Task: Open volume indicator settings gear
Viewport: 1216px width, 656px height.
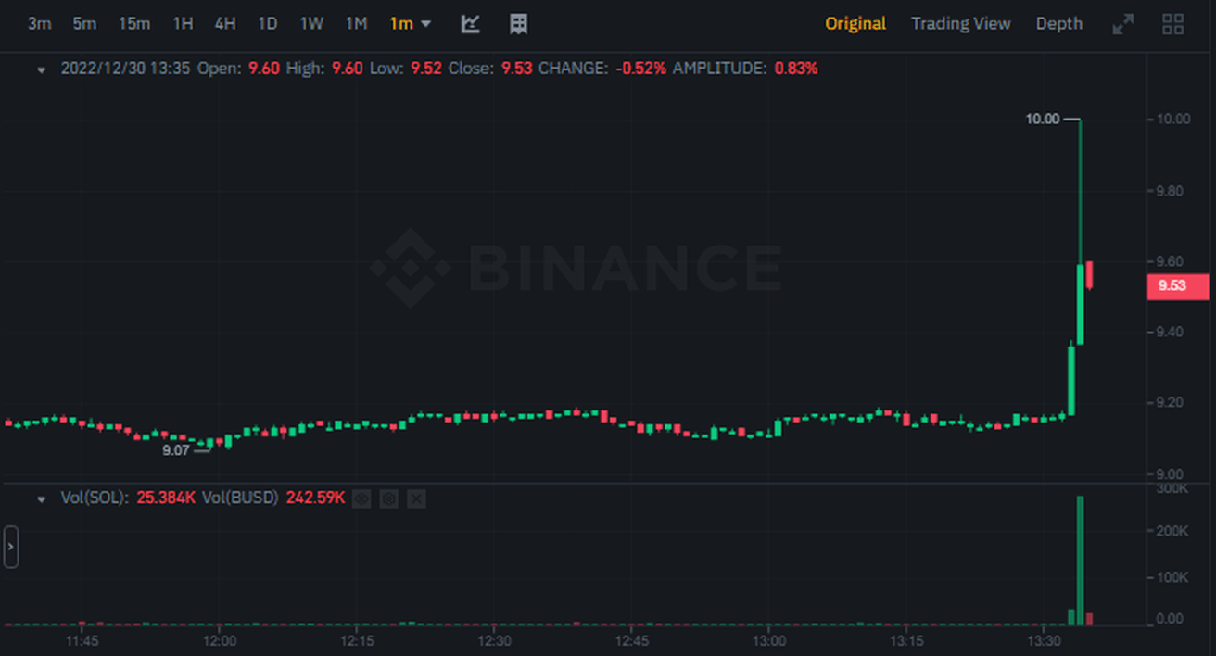Action: [389, 498]
